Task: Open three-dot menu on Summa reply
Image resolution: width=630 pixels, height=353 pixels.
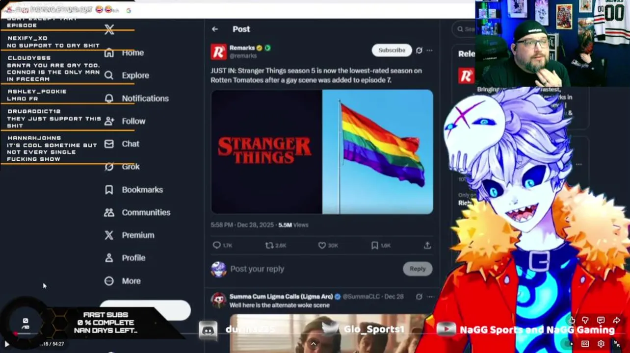Action: tap(430, 297)
